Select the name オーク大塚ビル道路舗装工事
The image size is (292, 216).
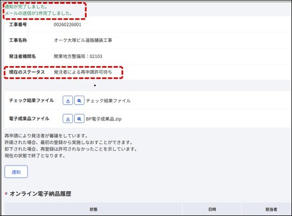click(83, 40)
